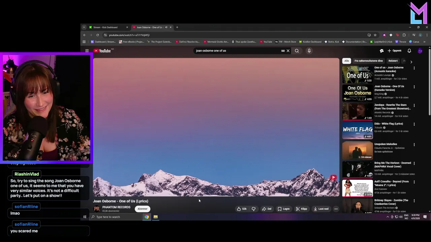
Task: Select the Alle filter chip
Action: tap(346, 61)
